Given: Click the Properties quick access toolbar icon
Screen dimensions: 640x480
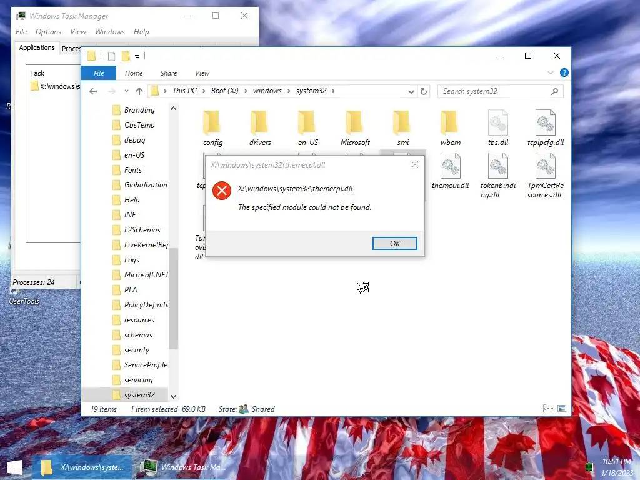Looking at the screenshot, I should click(111, 56).
